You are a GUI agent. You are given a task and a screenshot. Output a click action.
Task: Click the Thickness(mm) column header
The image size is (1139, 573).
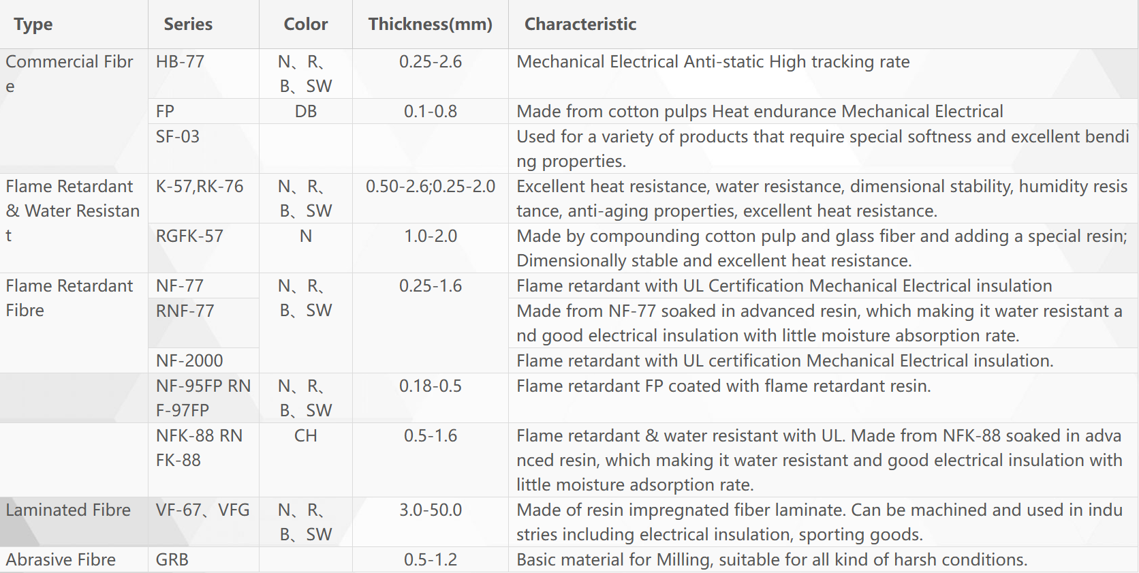431,25
